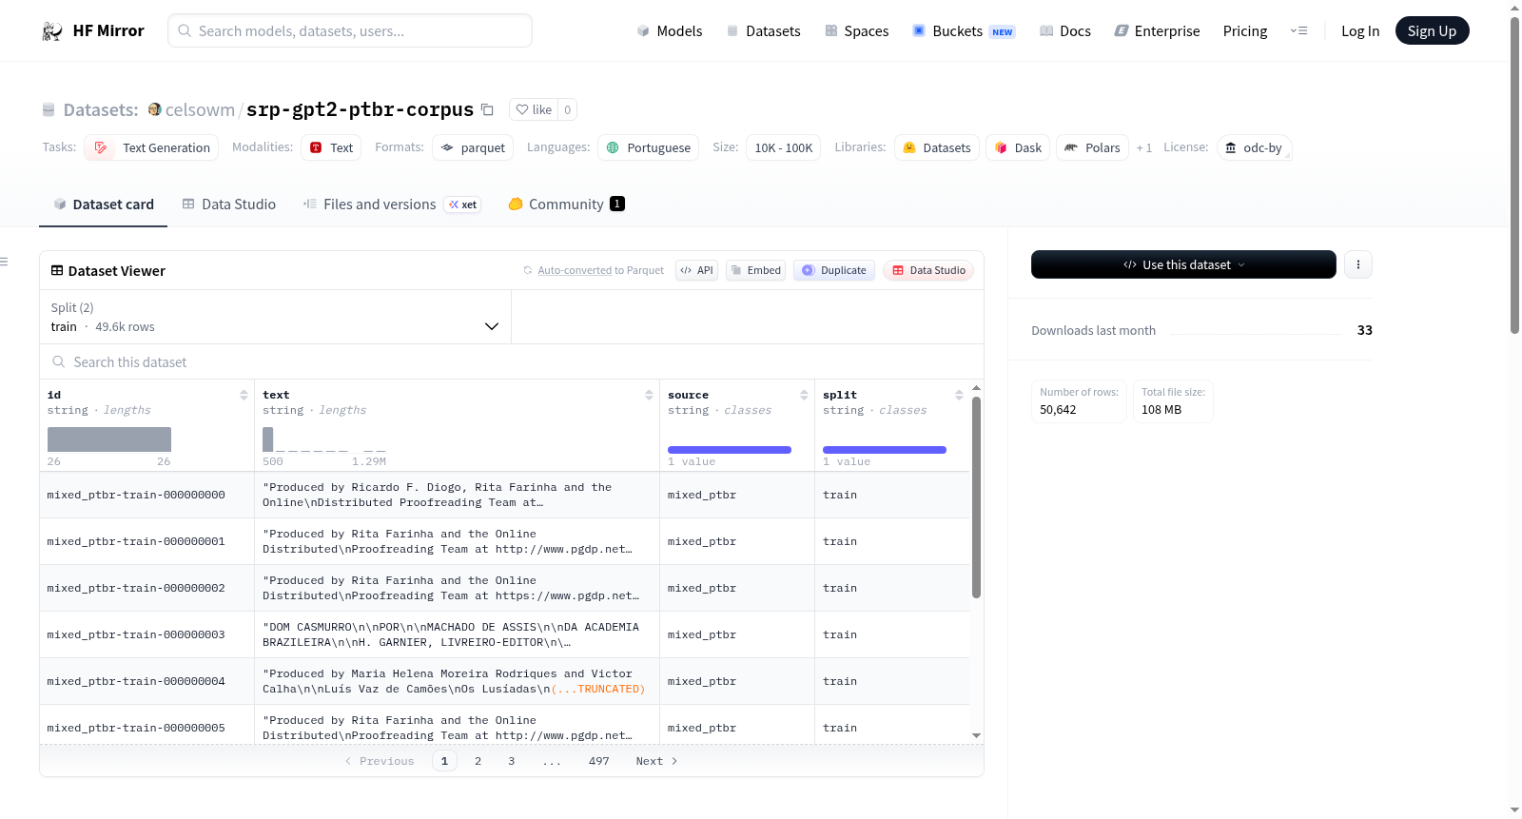Click the split classes distribution bar

point(885,450)
